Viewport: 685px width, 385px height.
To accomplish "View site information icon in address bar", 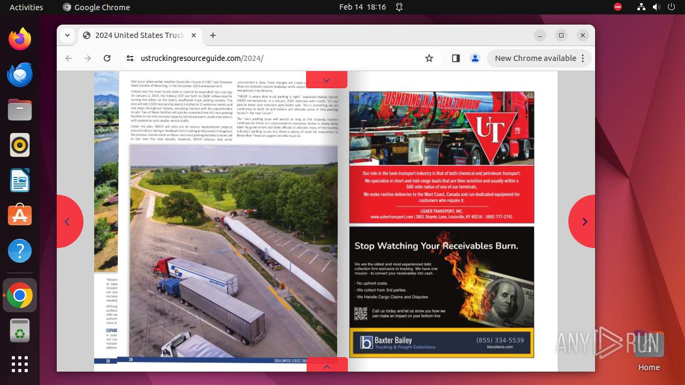I will point(130,58).
